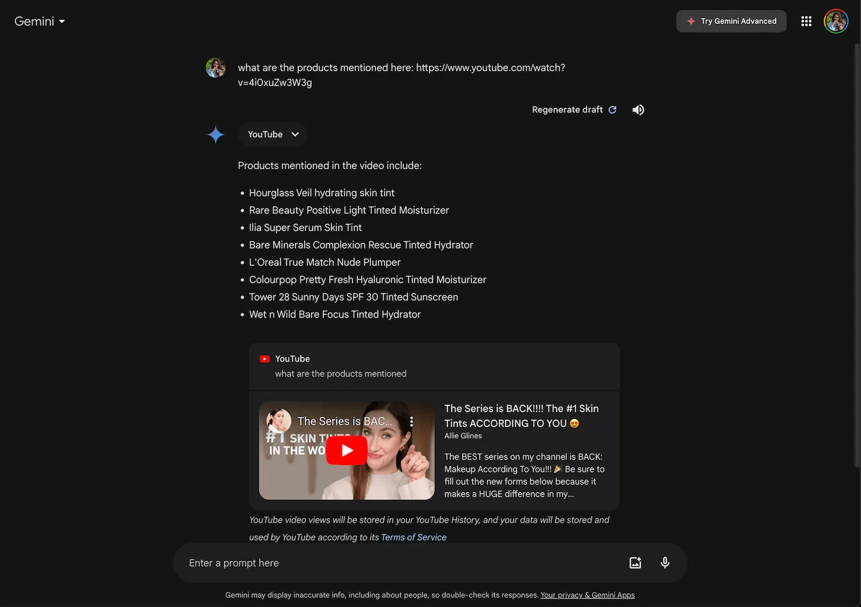Open the Terms of Service link
This screenshot has height=607, width=861.
coord(413,537)
